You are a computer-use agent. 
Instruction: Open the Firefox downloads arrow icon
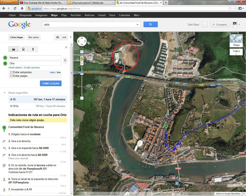(x=22, y=8)
